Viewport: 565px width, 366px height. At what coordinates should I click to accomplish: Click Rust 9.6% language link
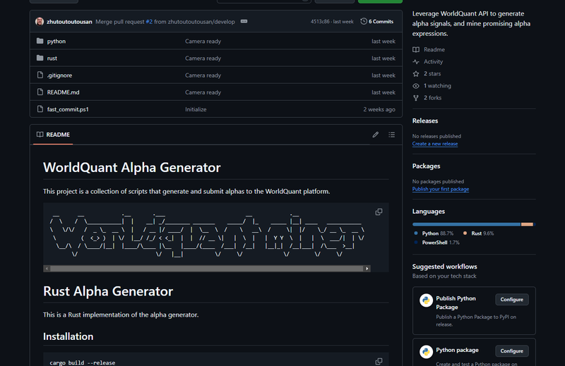point(479,233)
